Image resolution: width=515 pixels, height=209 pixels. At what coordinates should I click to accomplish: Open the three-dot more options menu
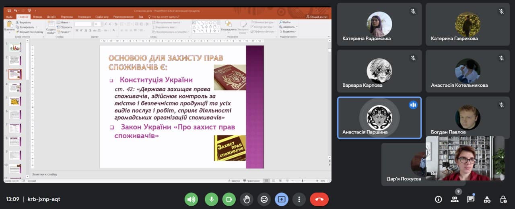299,199
